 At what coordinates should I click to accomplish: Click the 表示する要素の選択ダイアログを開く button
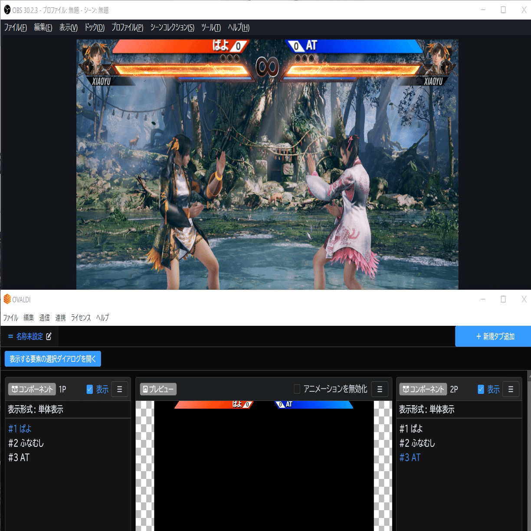52,358
